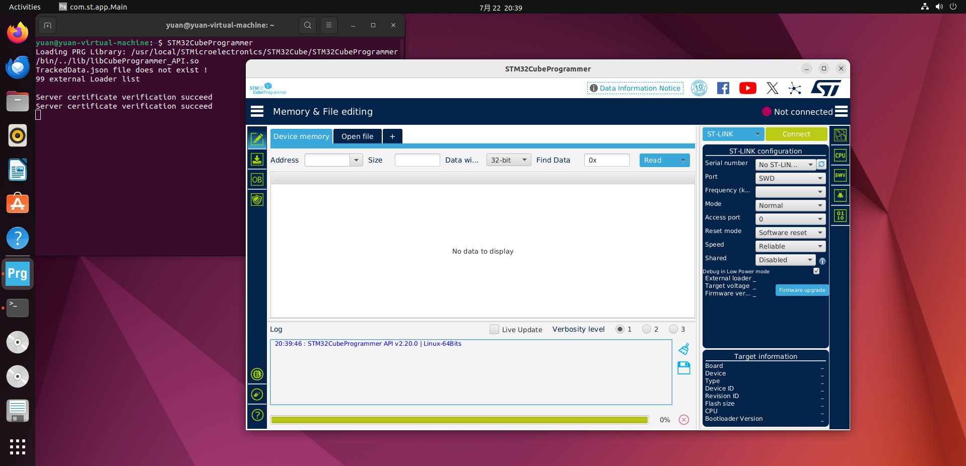
Task: Expand the Read button dropdown arrow
Action: point(683,160)
